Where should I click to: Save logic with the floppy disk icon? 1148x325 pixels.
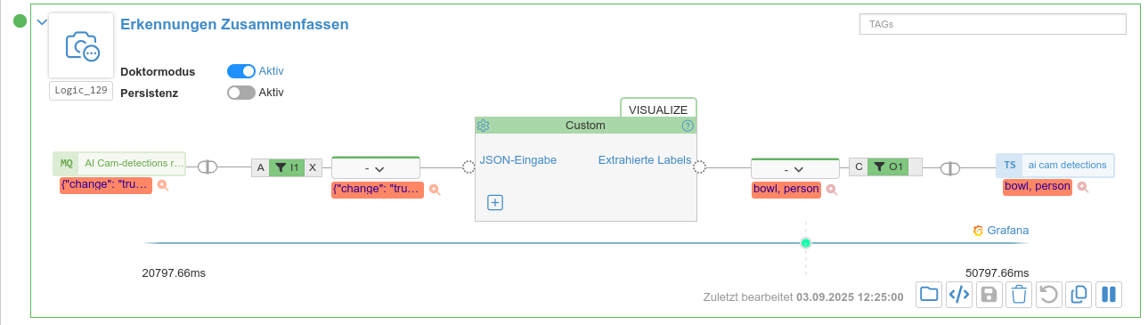[989, 295]
